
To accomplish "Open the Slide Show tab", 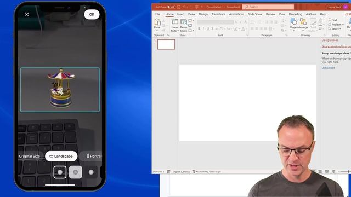I will [x=255, y=14].
